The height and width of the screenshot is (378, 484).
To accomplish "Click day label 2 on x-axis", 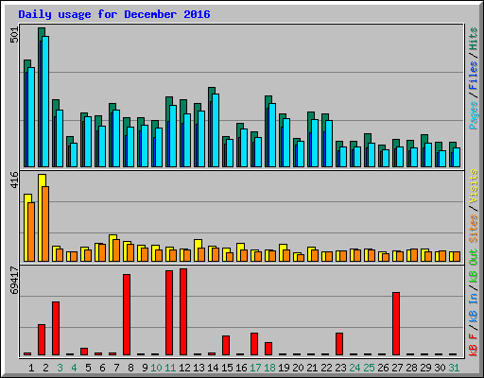I will [x=45, y=368].
